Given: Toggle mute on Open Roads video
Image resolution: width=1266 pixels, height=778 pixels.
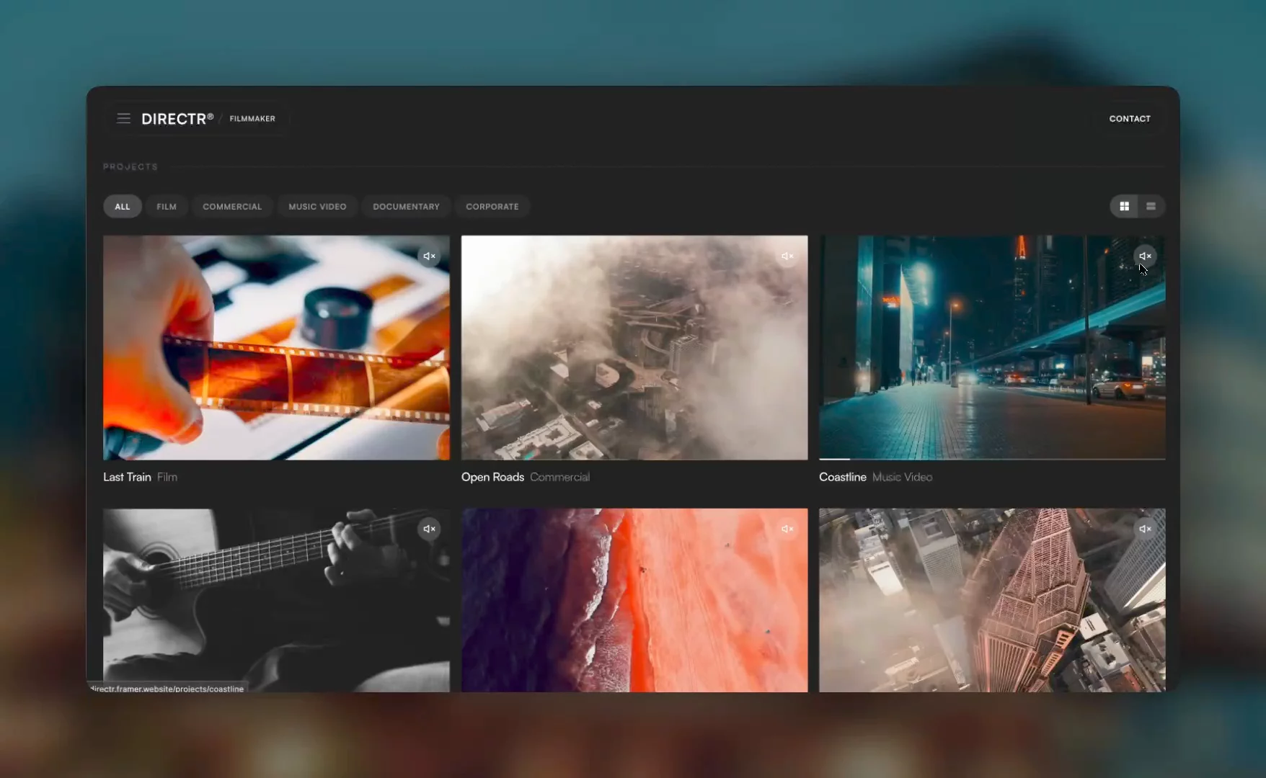Looking at the screenshot, I should click(x=787, y=256).
